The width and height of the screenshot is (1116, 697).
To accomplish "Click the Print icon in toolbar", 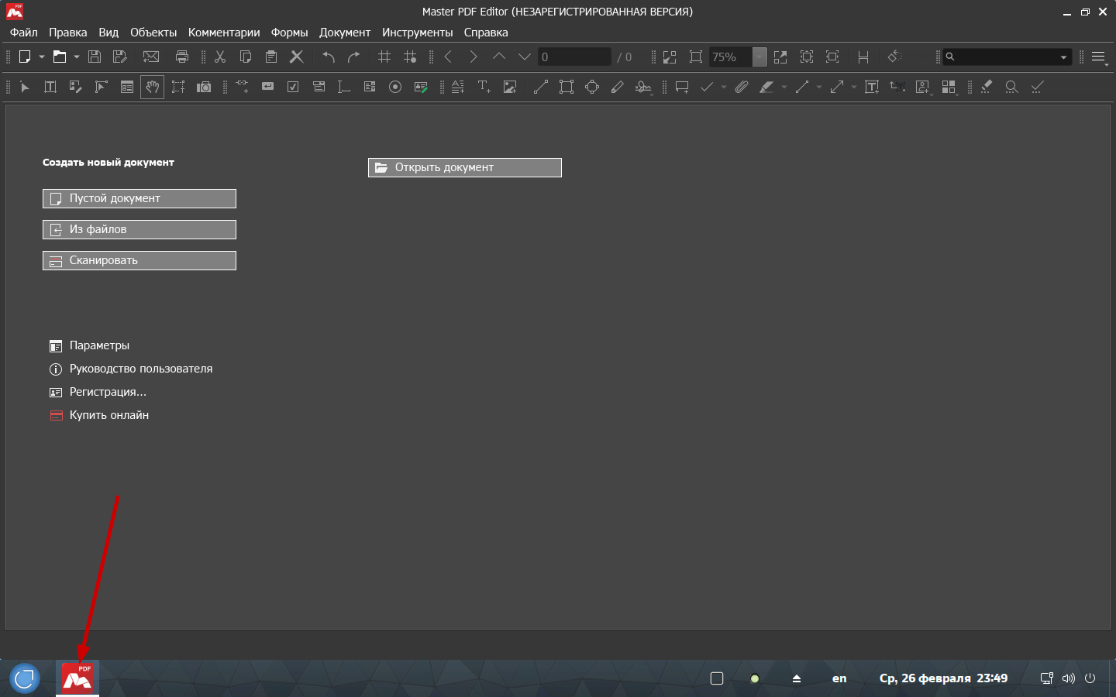I will click(182, 57).
